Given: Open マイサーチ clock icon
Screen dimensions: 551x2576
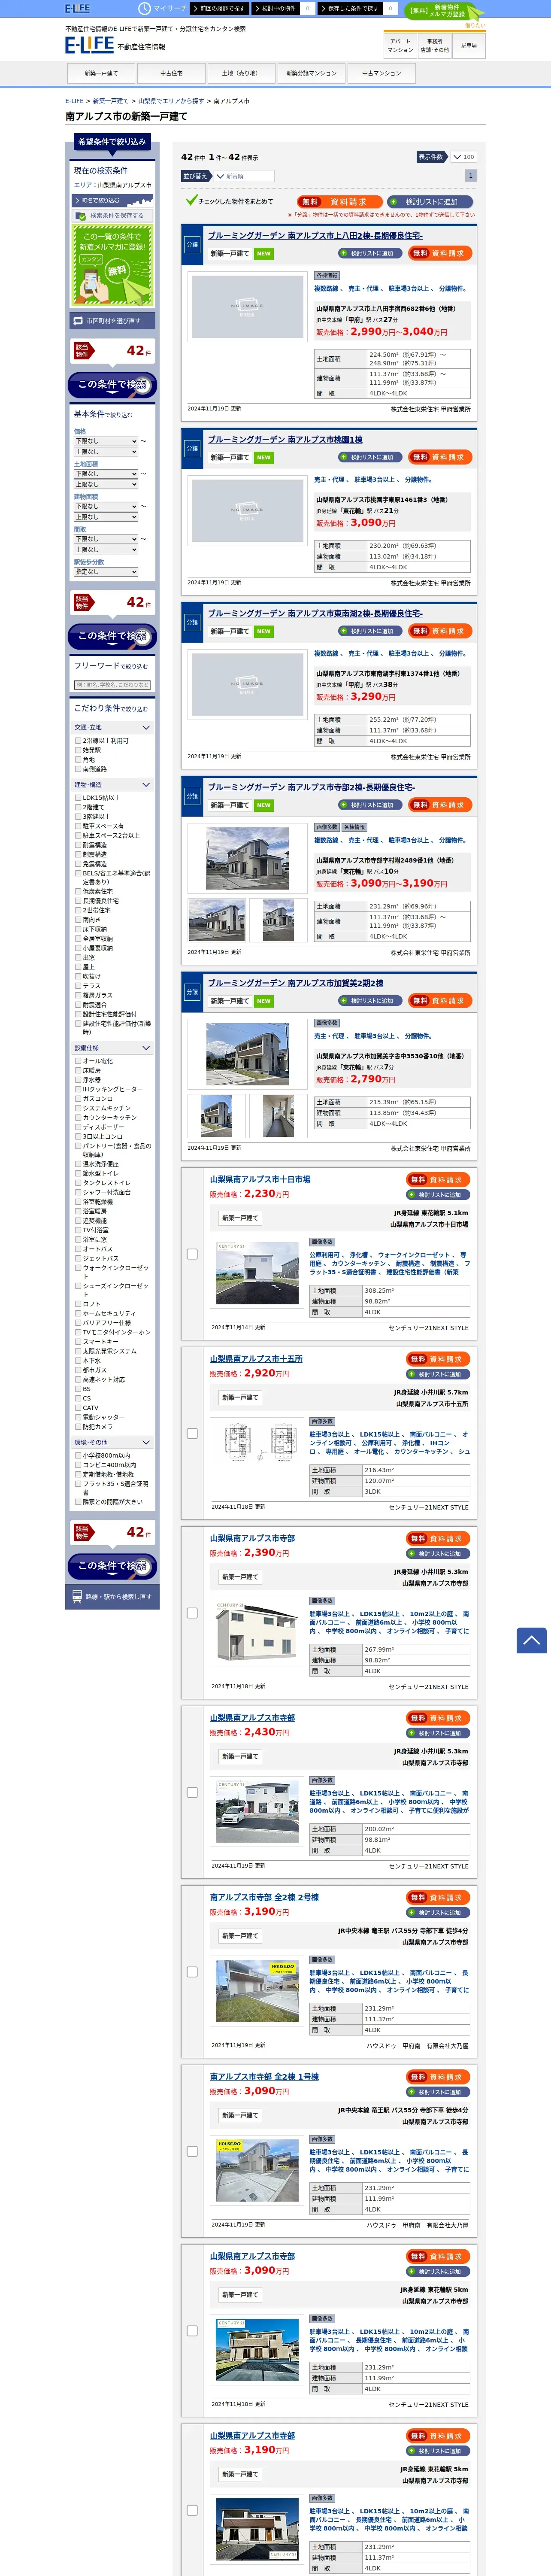Looking at the screenshot, I should point(146,8).
